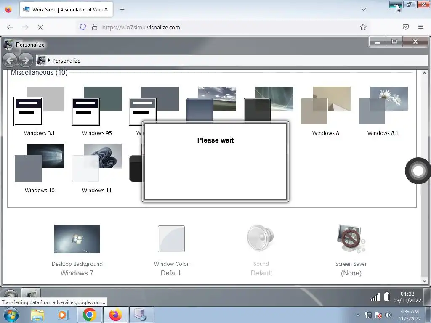Open the Firefox application menu

[x=421, y=27]
